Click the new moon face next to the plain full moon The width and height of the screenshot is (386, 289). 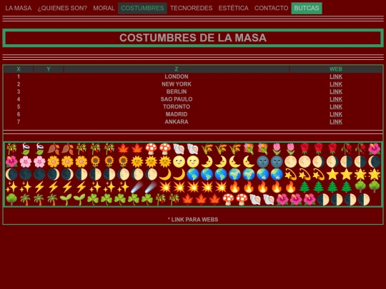click(277, 162)
